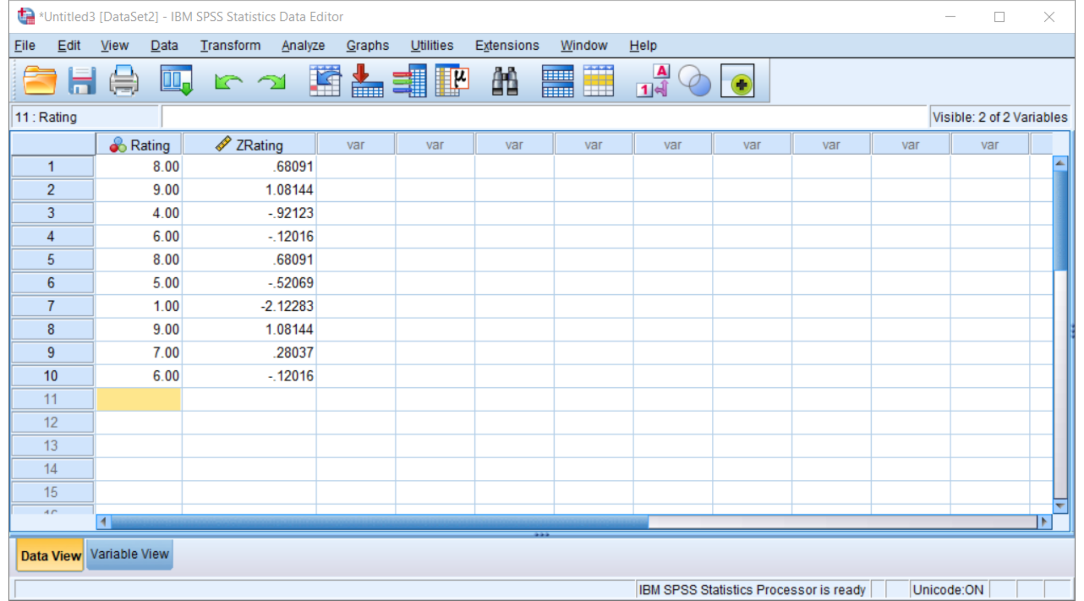1084x601 pixels.
Task: Click the Run descriptive statistics icon
Action: click(452, 81)
